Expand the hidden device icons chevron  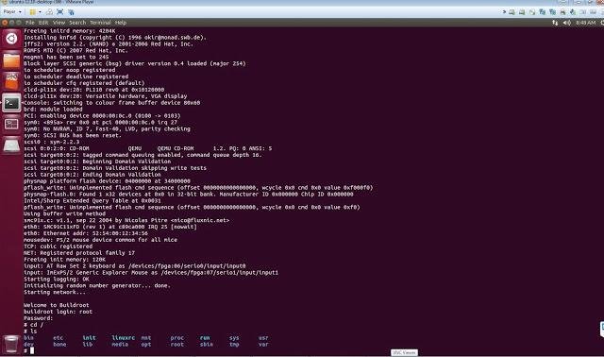[504, 12]
